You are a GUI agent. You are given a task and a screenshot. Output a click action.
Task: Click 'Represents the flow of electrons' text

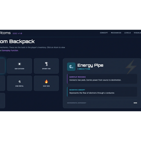(x=92, y=93)
